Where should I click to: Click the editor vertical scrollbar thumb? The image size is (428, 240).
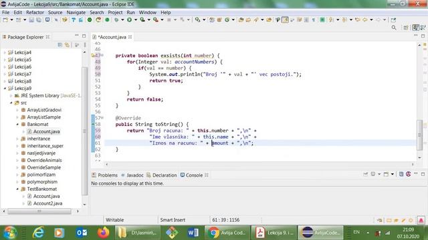[419, 135]
